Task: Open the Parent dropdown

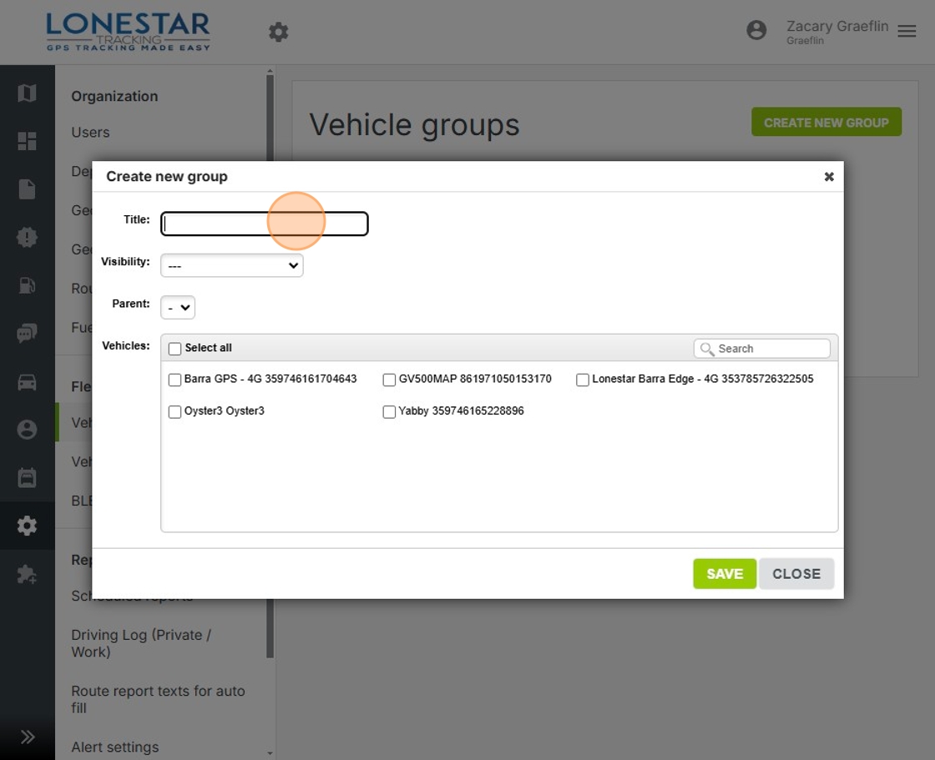Action: point(177,307)
